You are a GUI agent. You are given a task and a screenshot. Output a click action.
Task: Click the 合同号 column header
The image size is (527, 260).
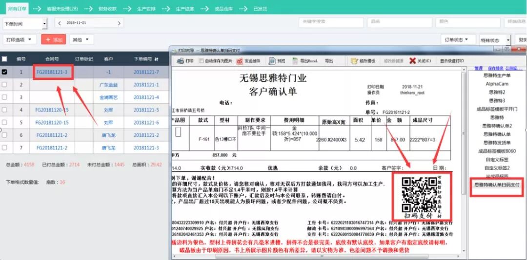pos(52,59)
